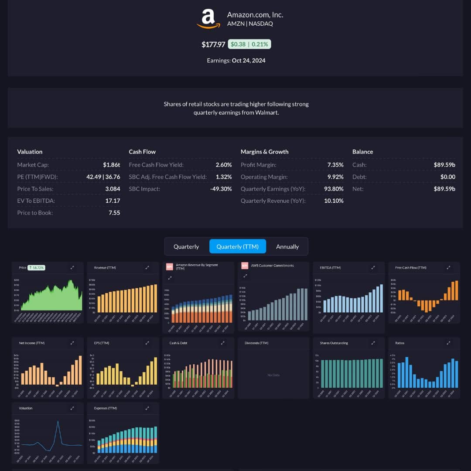Open the Price area chart
Screen dimensions: 471x471
(48, 300)
